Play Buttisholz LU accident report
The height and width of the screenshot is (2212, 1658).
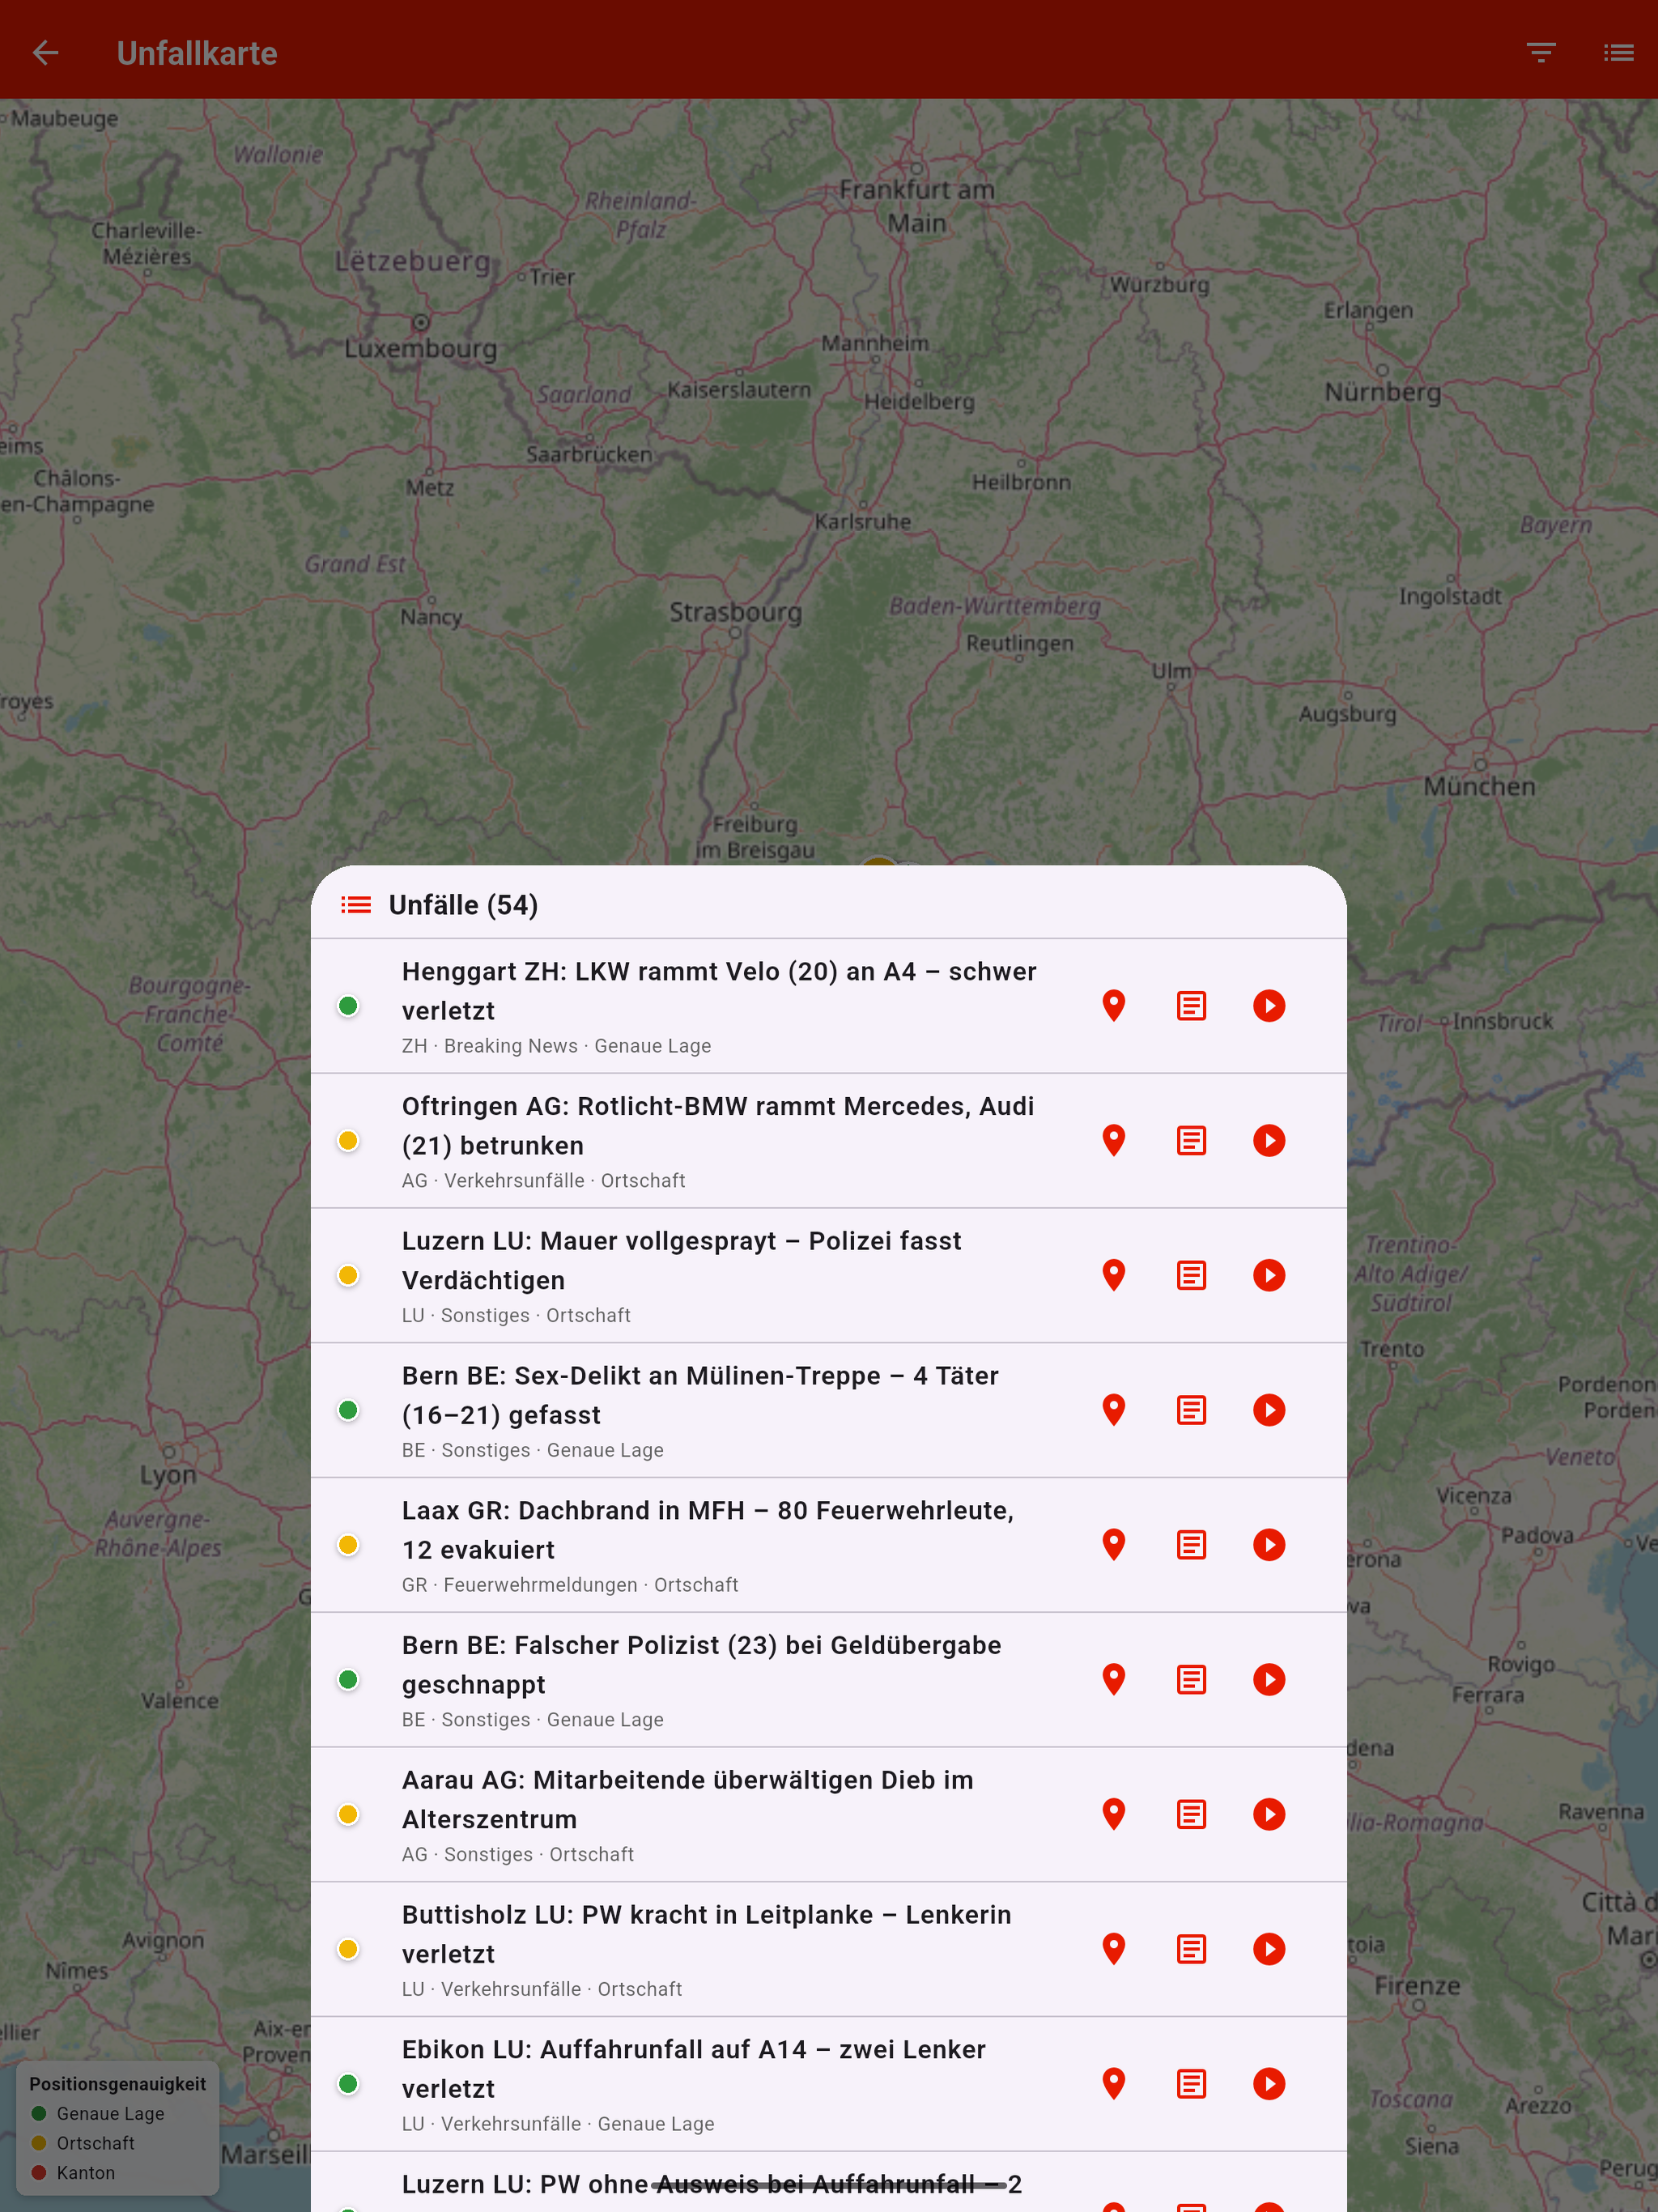(x=1269, y=1949)
